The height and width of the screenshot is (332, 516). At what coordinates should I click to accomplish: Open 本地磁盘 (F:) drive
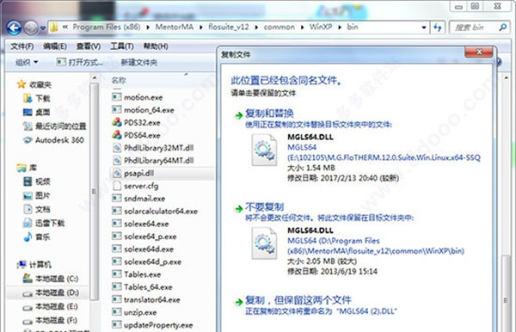(50, 320)
